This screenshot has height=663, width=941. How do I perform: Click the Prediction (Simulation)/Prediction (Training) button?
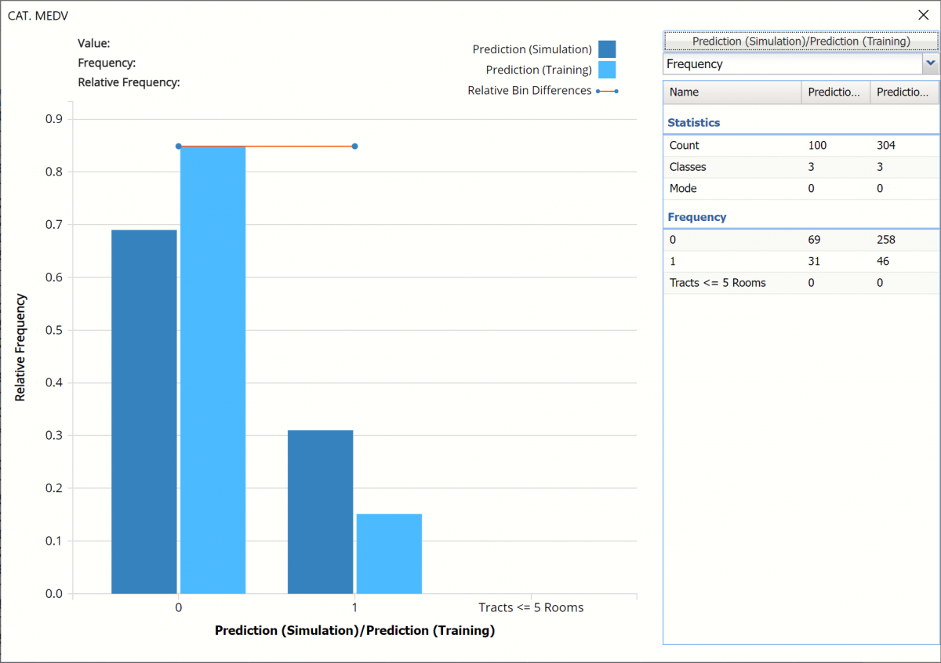pyautogui.click(x=801, y=41)
